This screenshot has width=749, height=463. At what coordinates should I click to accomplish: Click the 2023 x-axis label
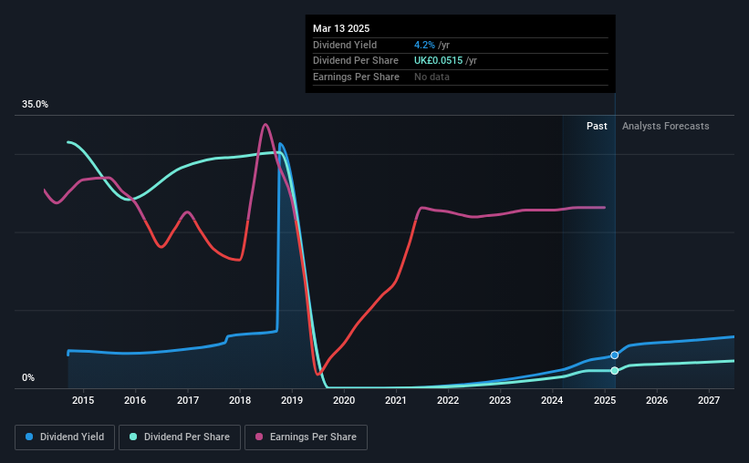tap(500, 400)
